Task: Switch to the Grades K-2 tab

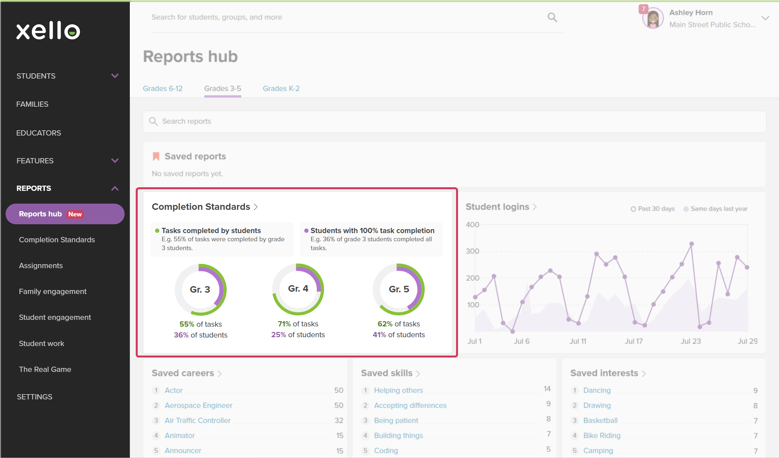Action: pyautogui.click(x=281, y=88)
